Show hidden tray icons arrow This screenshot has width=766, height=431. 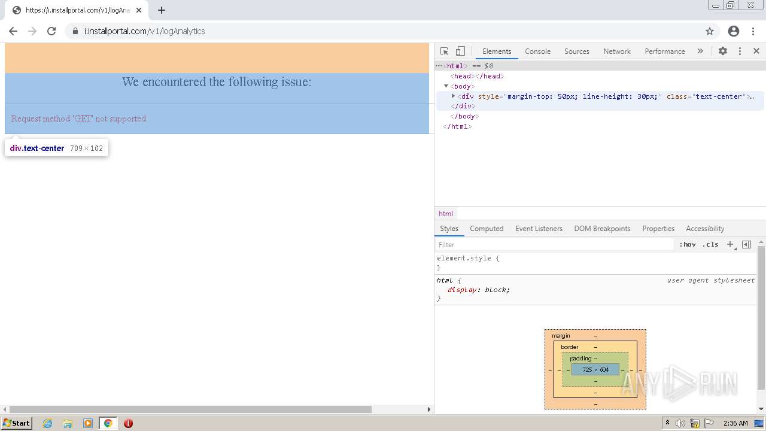667,423
